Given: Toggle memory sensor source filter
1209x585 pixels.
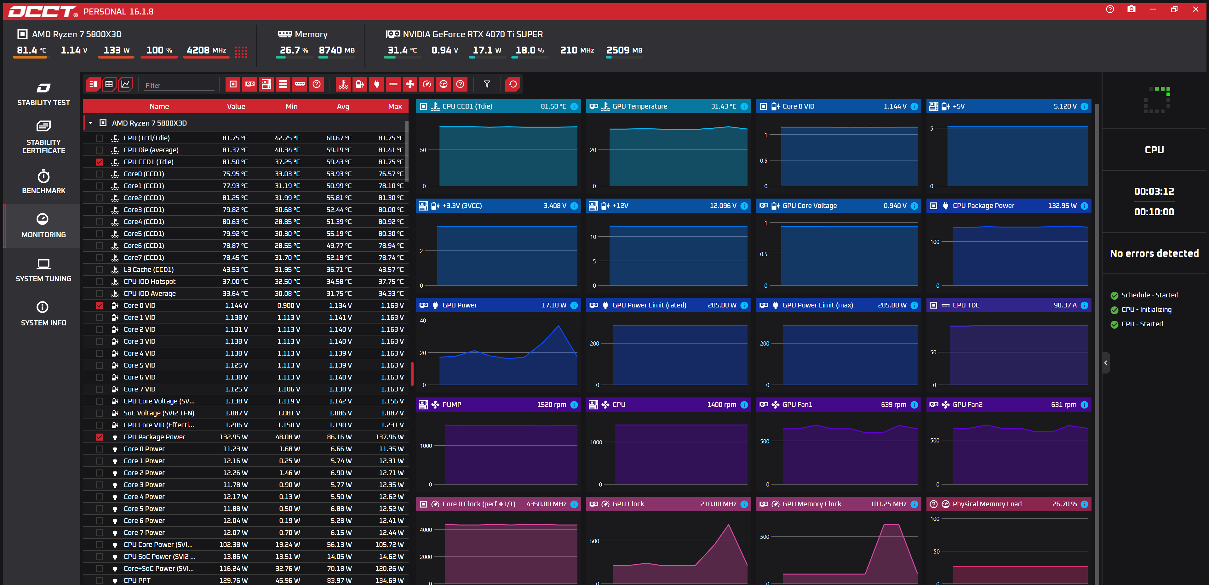Looking at the screenshot, I should [x=300, y=84].
